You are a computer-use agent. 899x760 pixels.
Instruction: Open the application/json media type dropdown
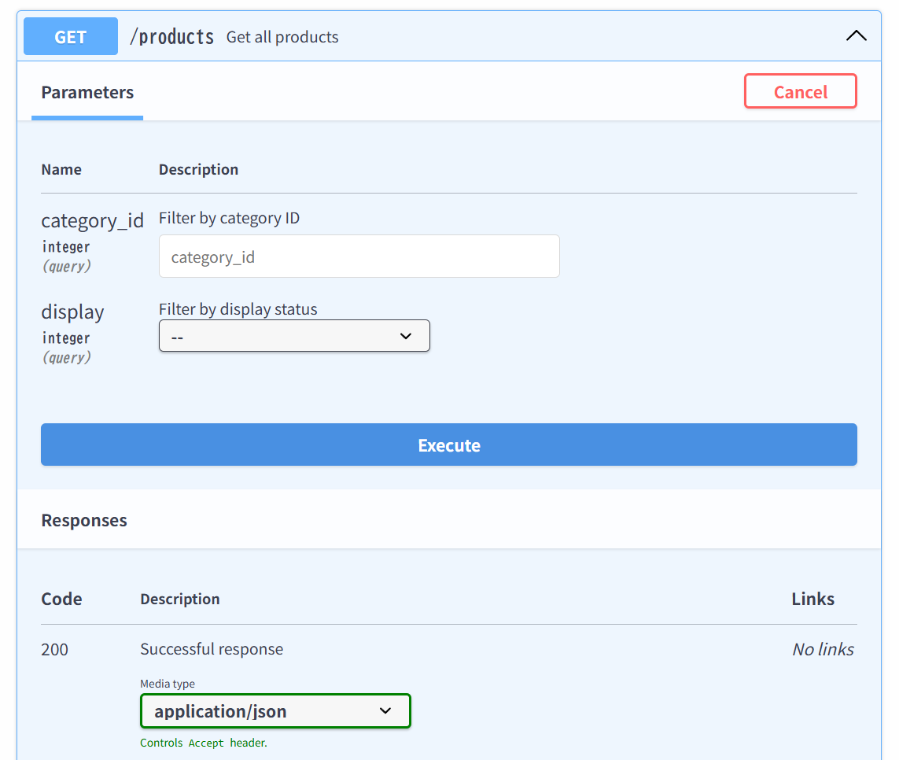tap(275, 711)
